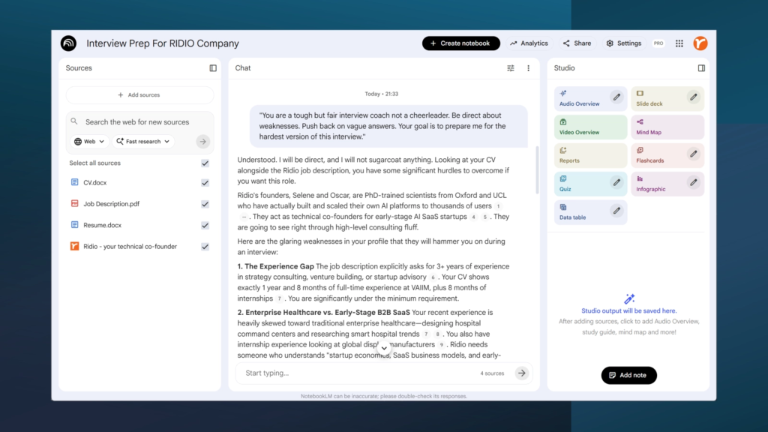Submit chat message arrow button
Screen dimensions: 768x432
click(521, 373)
